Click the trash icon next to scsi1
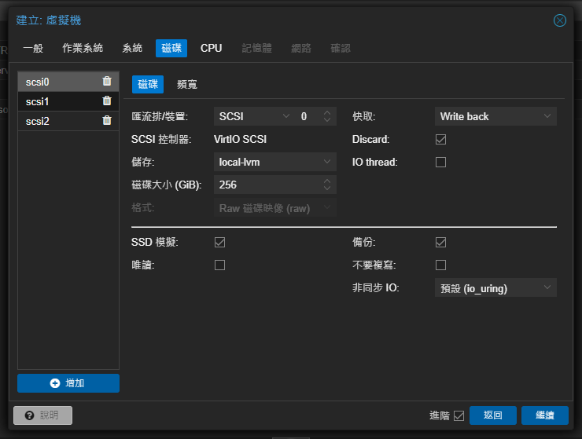 107,101
